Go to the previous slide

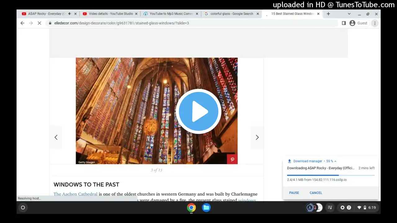point(56,137)
